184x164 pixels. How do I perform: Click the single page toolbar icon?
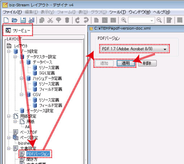96,20
